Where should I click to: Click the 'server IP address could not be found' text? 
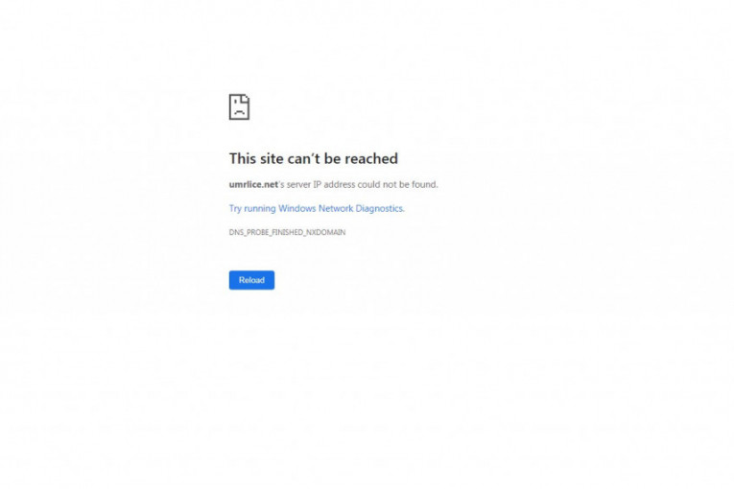pyautogui.click(x=363, y=184)
